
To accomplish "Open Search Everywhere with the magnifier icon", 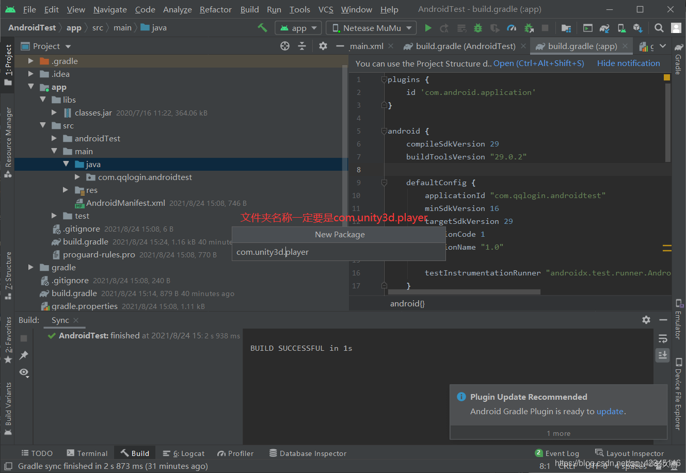I will pyautogui.click(x=659, y=27).
